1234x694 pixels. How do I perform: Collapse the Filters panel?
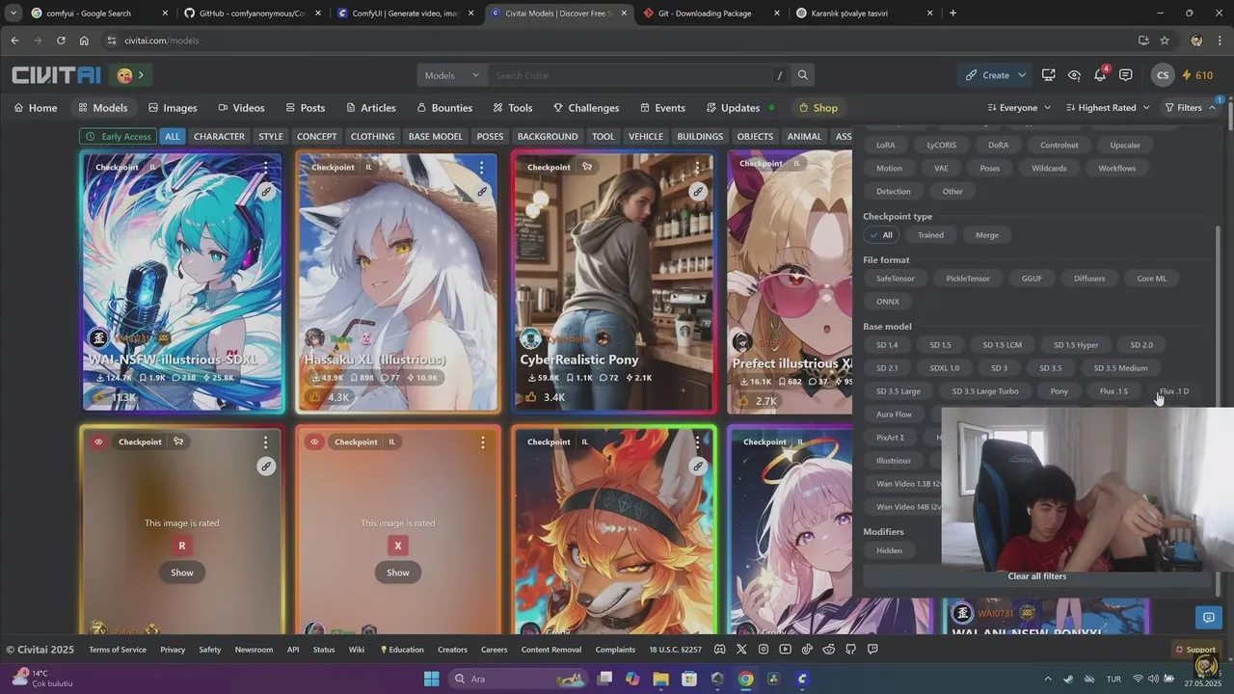pos(1191,108)
